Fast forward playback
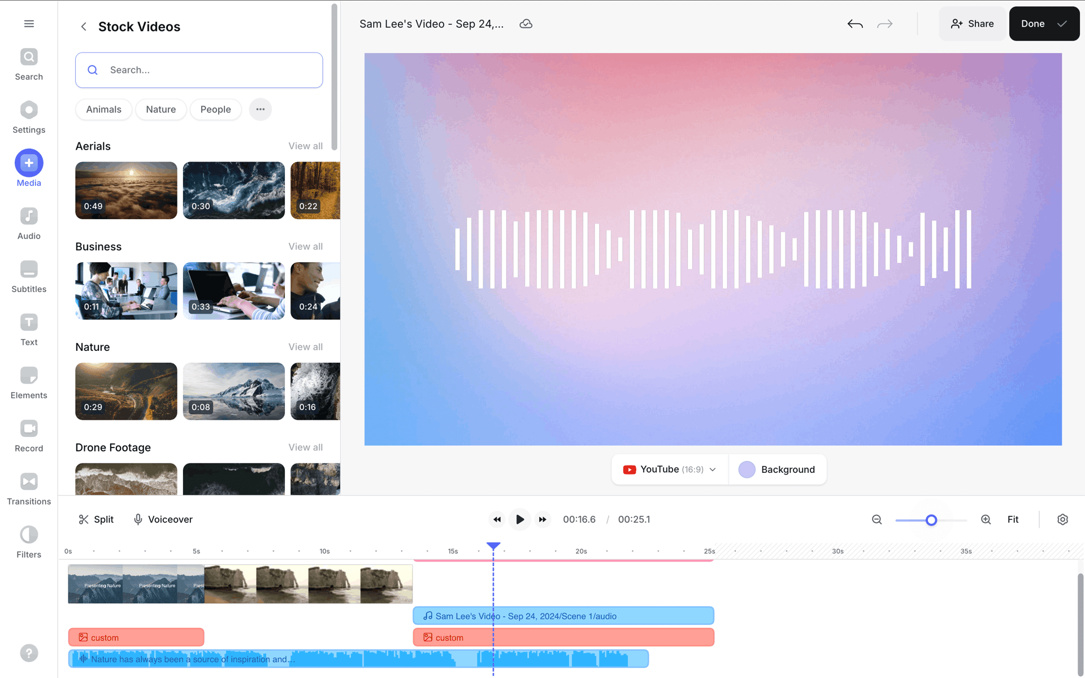This screenshot has height=678, width=1085. (542, 519)
